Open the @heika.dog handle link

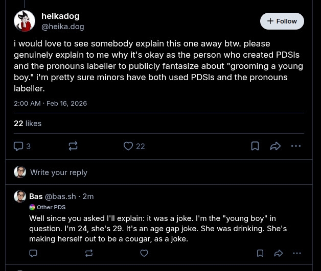62,27
